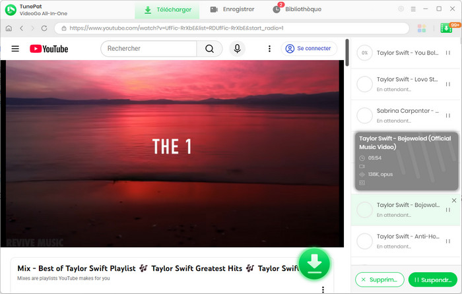Viewport: 462px width, 294px height.
Task: Click the Supprimer button
Action: point(379,279)
